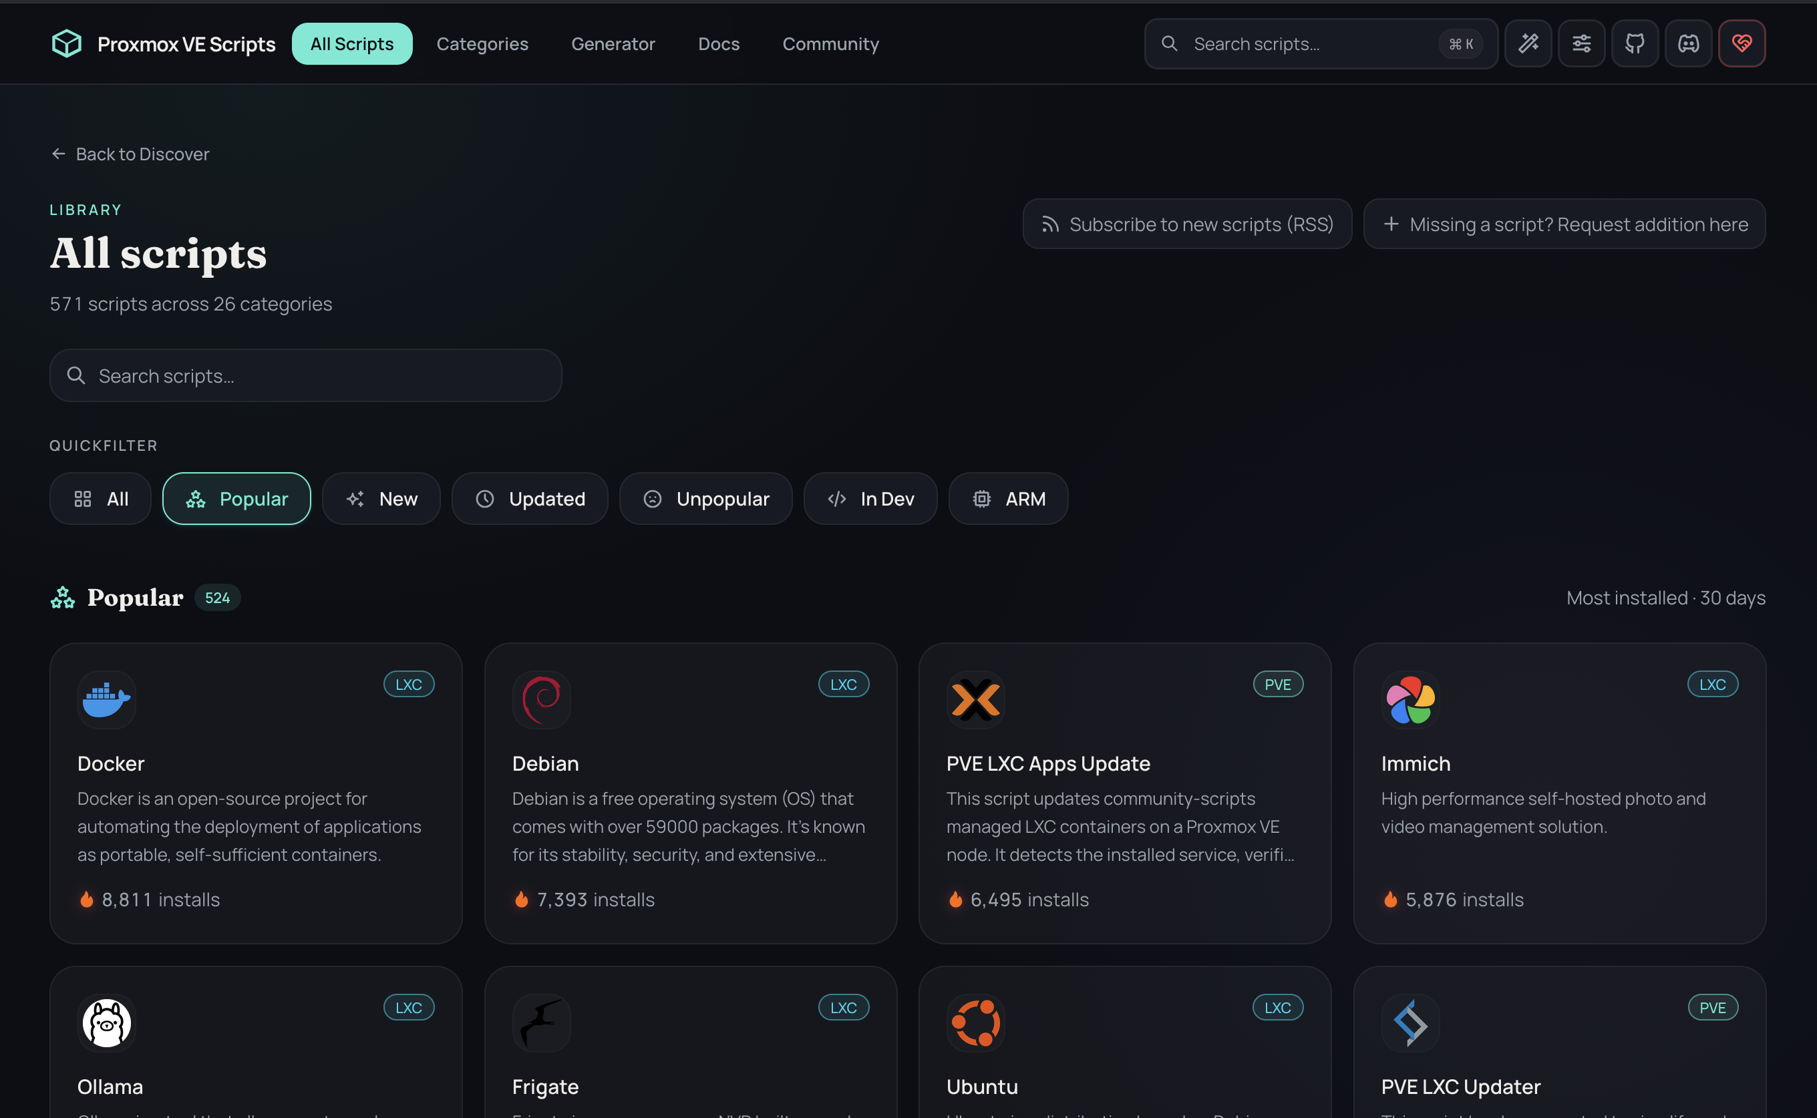Click the Proxmox VE Scripts cube logo
The width and height of the screenshot is (1817, 1118).
(67, 43)
